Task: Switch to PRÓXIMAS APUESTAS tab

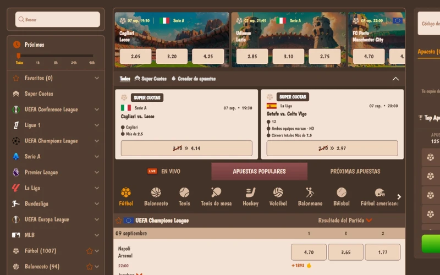Action: coord(355,172)
